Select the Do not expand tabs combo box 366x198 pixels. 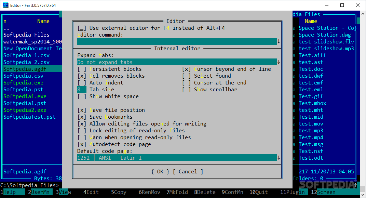coord(177,62)
